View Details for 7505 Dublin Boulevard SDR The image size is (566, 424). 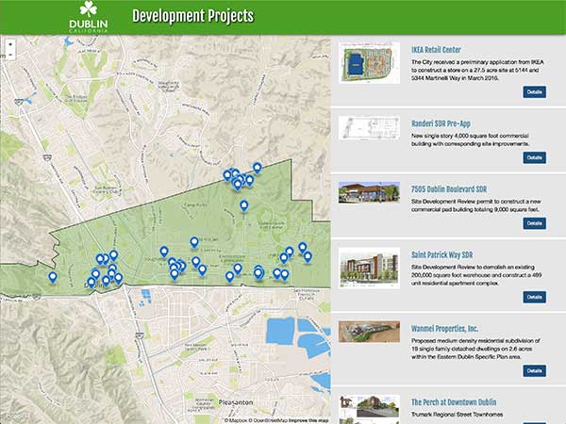click(x=534, y=223)
